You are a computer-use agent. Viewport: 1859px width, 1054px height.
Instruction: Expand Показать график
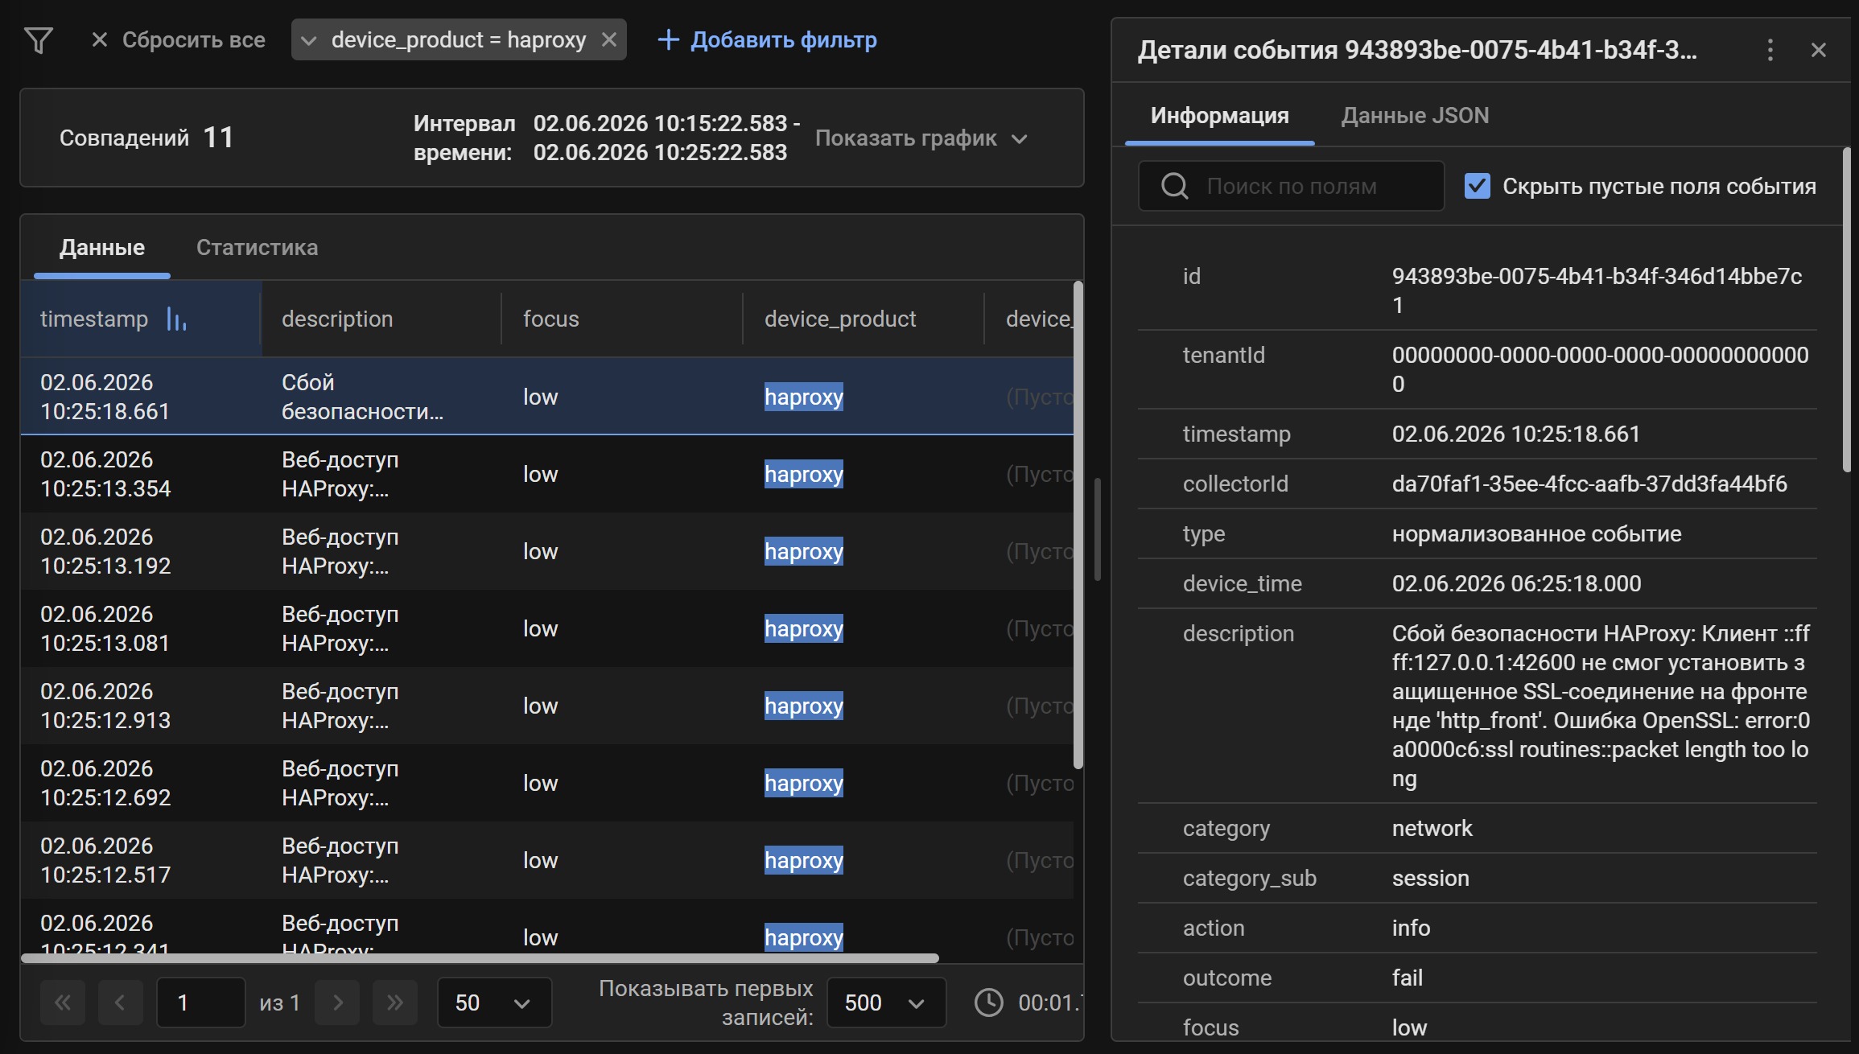[921, 138]
